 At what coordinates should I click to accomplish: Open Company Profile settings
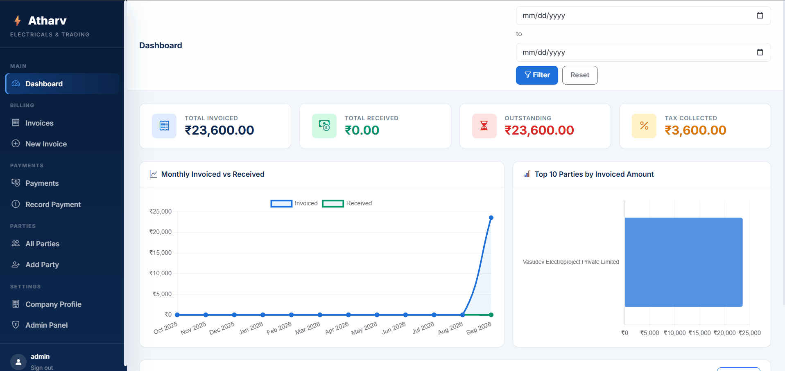[x=62, y=304]
